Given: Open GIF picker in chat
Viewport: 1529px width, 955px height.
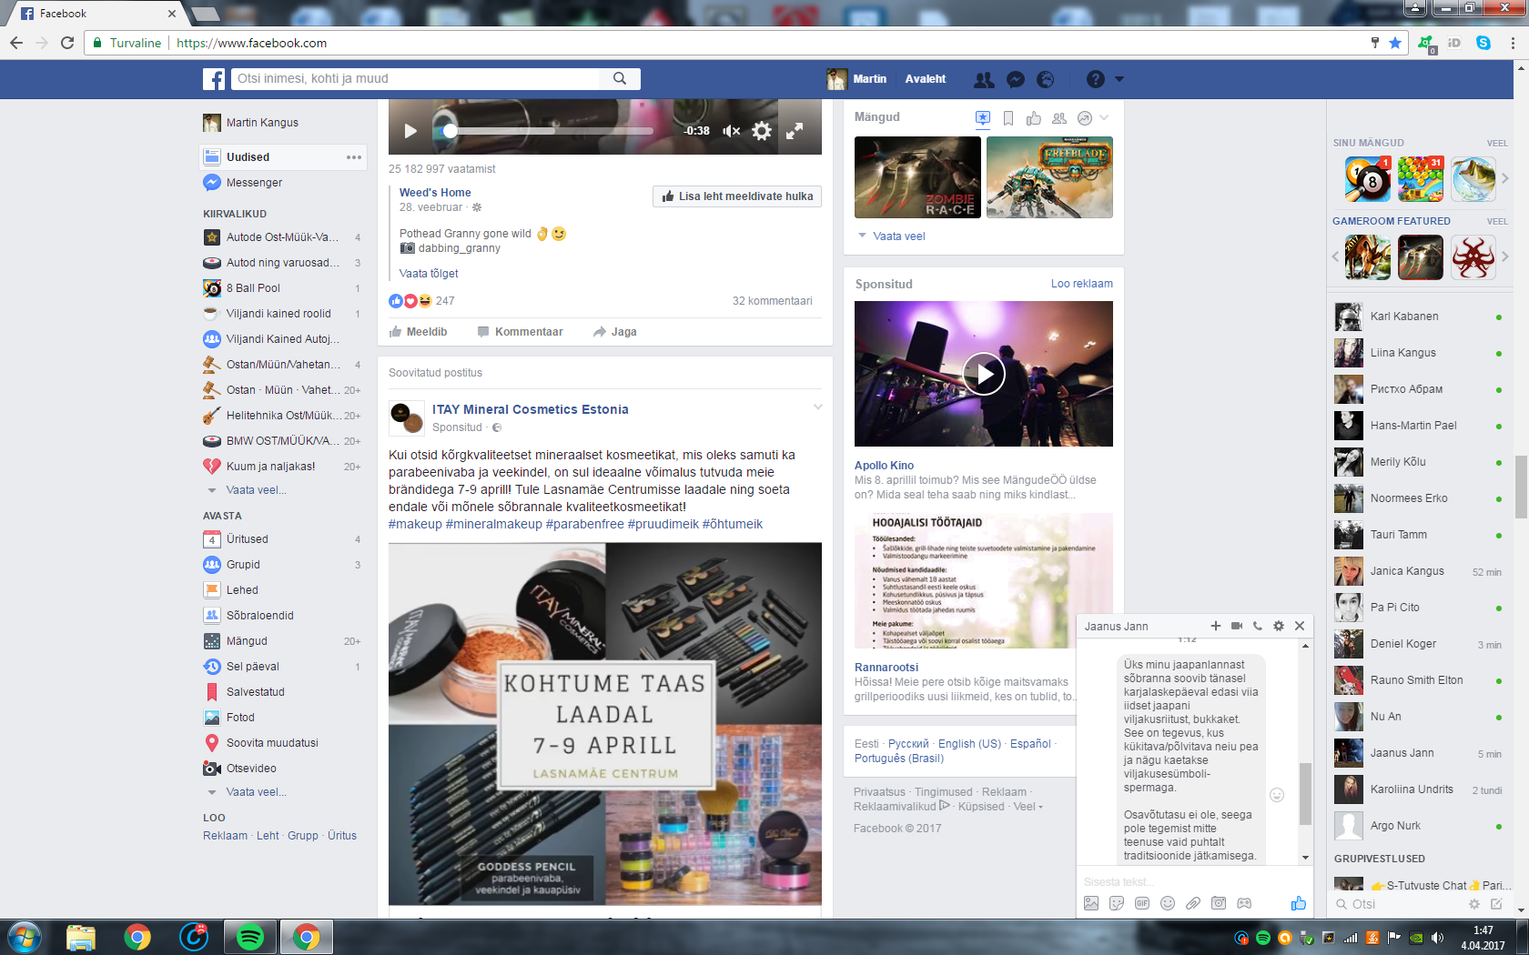Looking at the screenshot, I should pyautogui.click(x=1142, y=903).
